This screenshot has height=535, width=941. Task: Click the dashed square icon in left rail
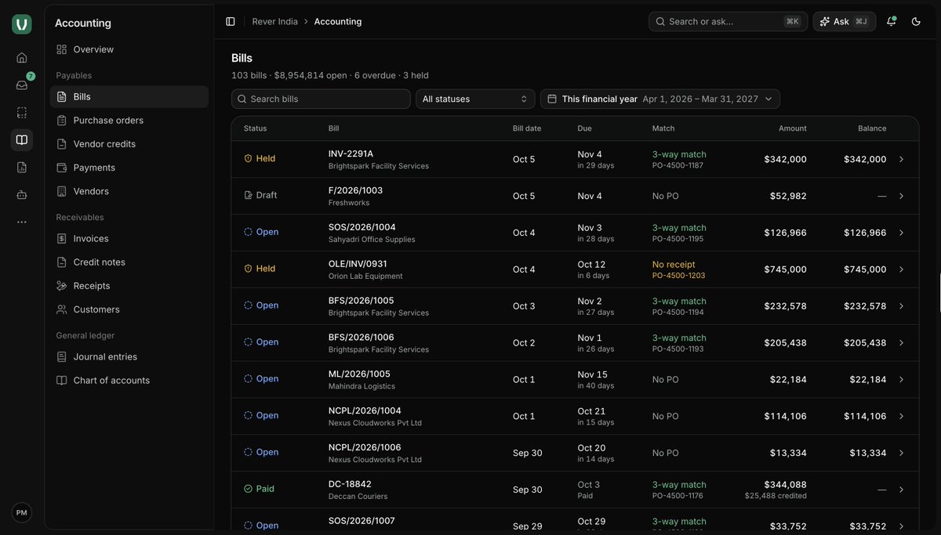tap(22, 112)
